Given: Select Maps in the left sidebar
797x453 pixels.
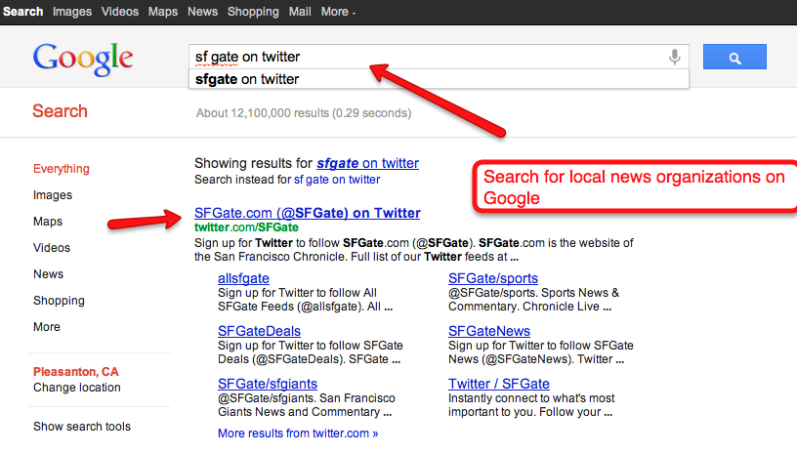Looking at the screenshot, I should [48, 222].
